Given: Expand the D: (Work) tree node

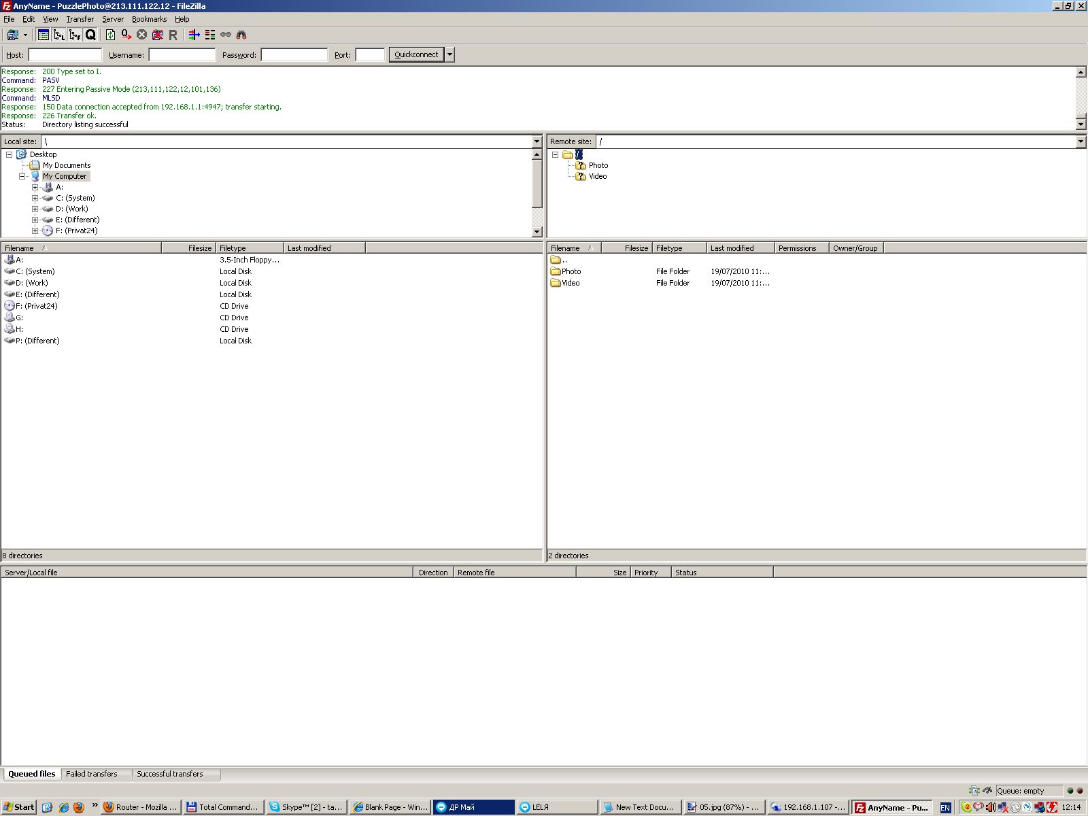Looking at the screenshot, I should [x=35, y=209].
